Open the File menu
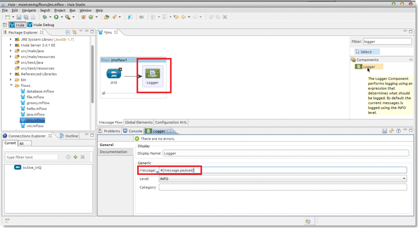This screenshot has height=228, width=418. [x=5, y=10]
